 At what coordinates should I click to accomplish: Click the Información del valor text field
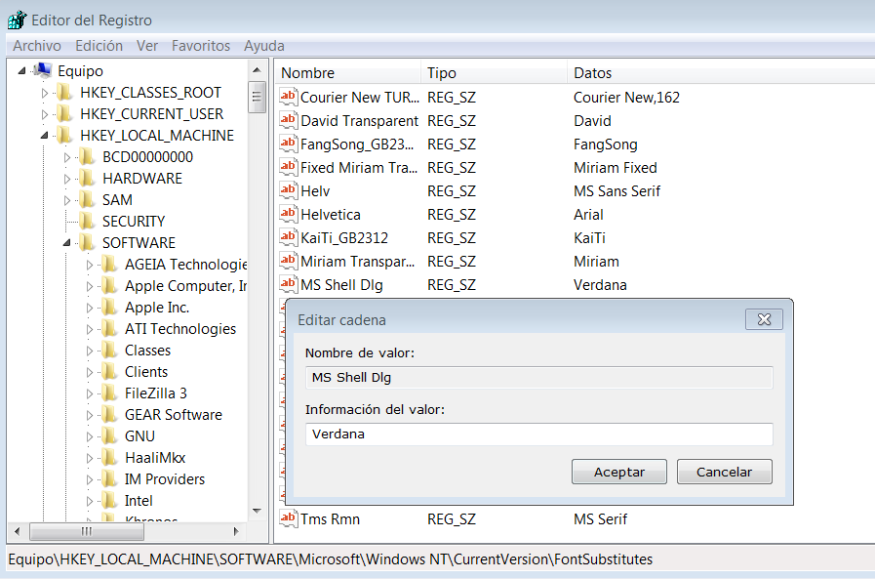tap(538, 434)
